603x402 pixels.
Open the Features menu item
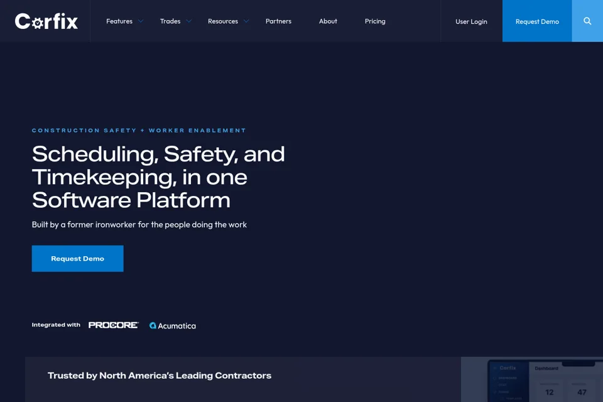[119, 21]
